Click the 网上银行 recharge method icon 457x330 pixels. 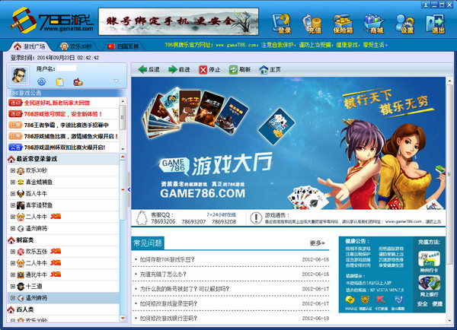pos(429,283)
